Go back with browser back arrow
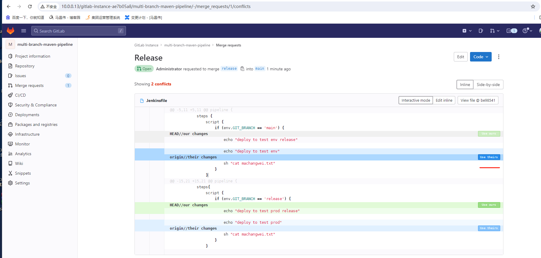The width and height of the screenshot is (541, 258). click(9, 7)
